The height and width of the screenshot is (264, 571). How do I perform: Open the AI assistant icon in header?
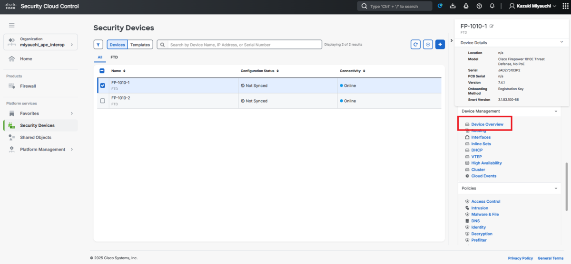(x=440, y=6)
